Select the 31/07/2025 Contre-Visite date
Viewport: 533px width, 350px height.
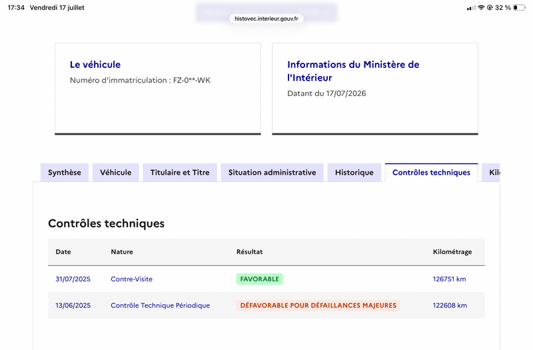tap(73, 279)
